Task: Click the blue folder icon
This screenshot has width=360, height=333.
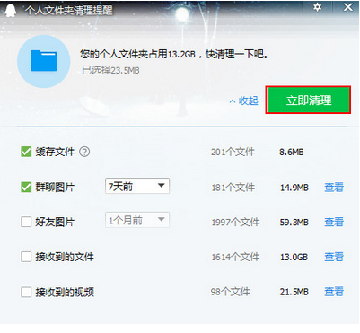Action: (44, 61)
